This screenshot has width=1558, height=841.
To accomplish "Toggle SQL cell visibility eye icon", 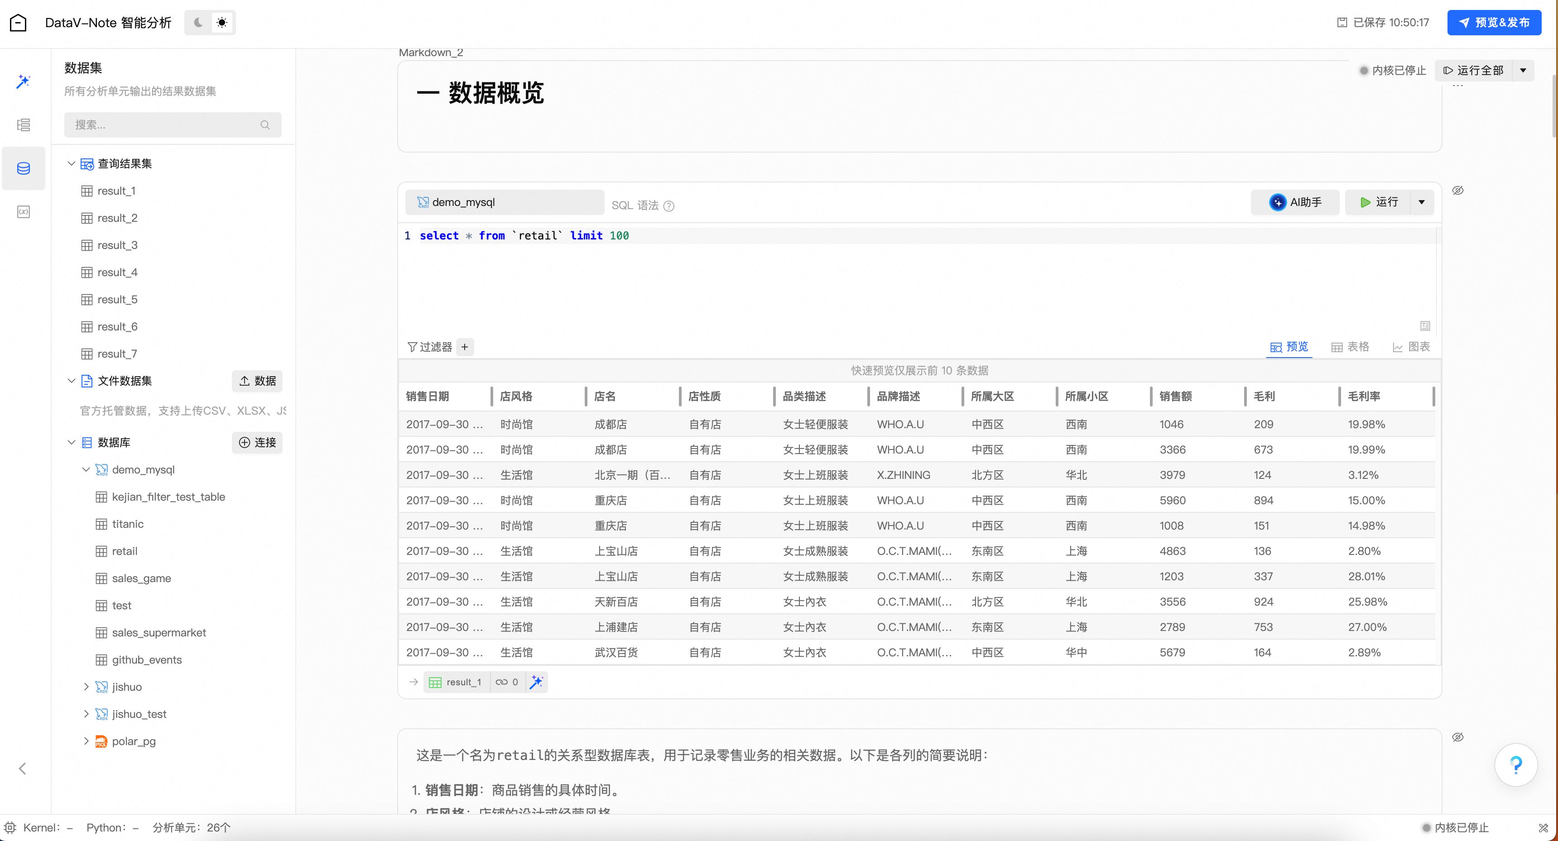I will 1458,191.
